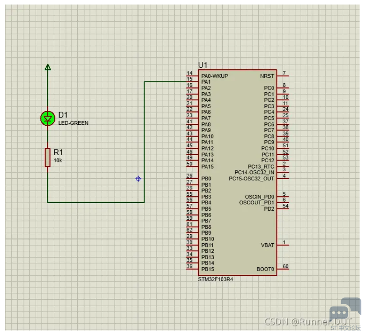Click the PD2 pin label
Viewport: 365px width, 335px height.
pos(269,209)
